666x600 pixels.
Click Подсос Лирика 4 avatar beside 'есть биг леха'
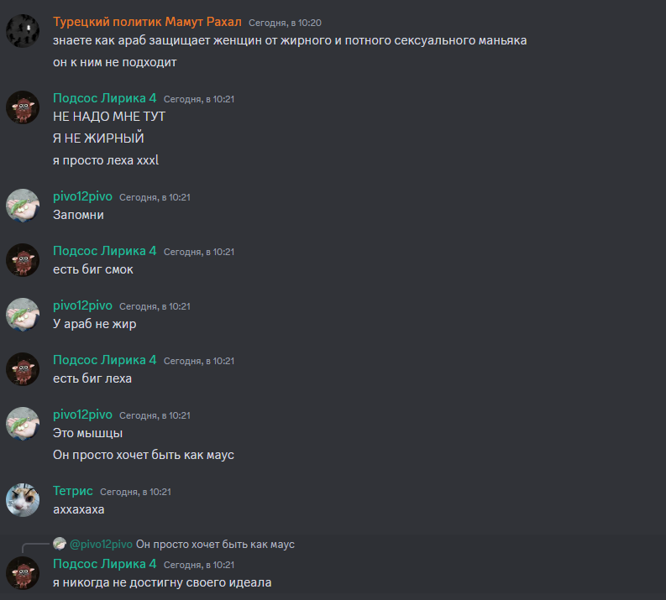point(23,368)
